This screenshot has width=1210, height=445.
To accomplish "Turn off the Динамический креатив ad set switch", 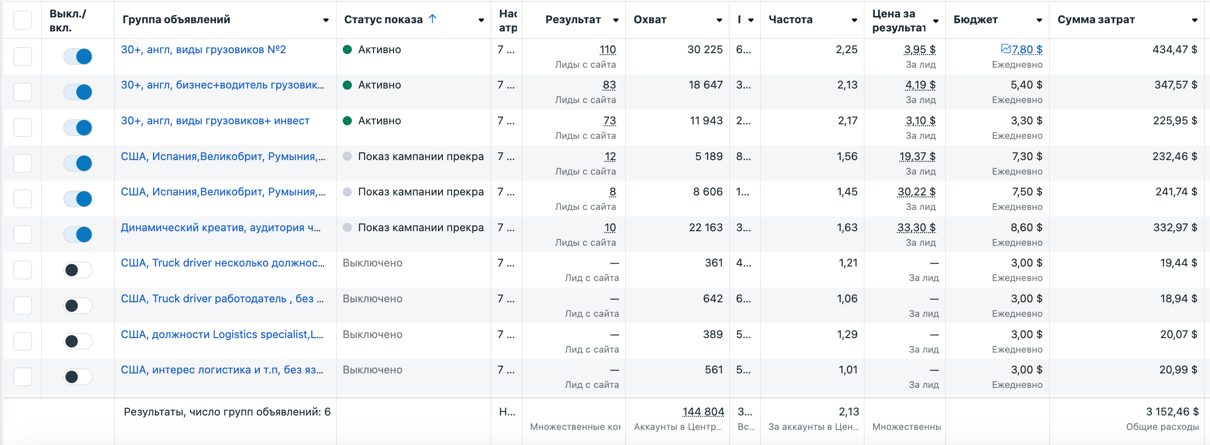I will coord(78,235).
